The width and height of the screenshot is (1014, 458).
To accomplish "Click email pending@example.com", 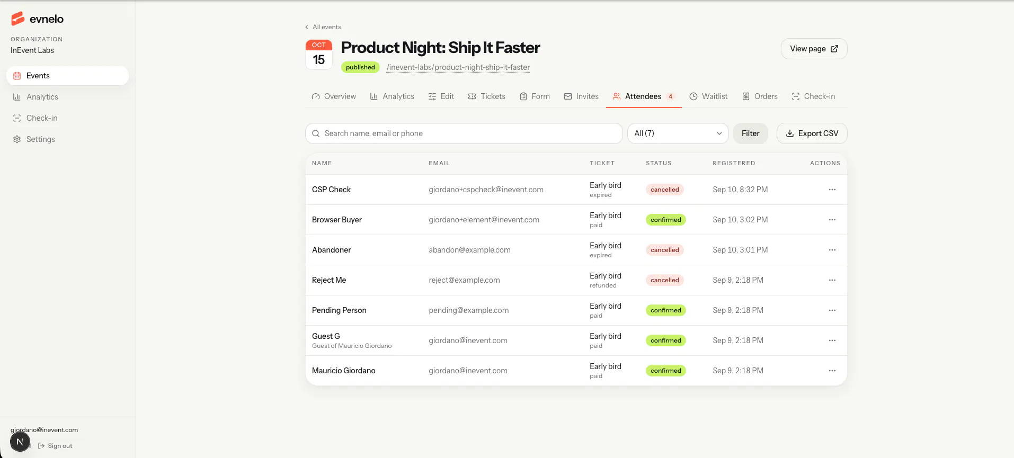I will (469, 310).
